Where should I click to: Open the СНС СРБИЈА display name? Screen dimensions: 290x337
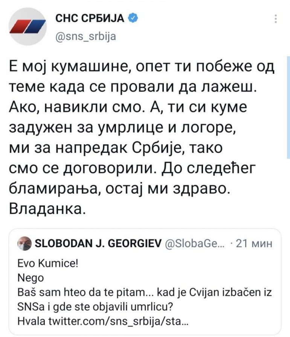coord(90,18)
